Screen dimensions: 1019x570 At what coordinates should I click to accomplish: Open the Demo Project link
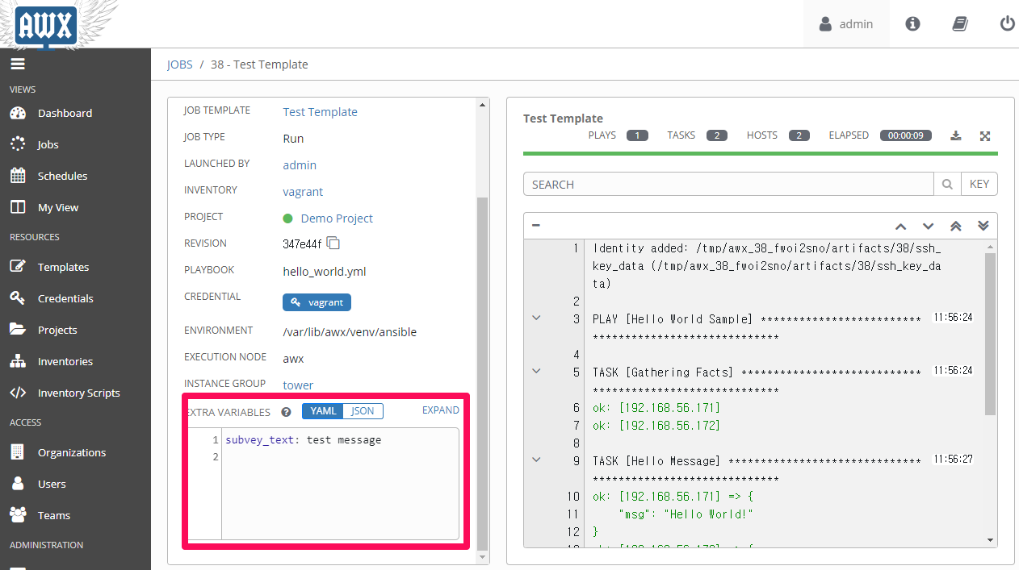[336, 218]
